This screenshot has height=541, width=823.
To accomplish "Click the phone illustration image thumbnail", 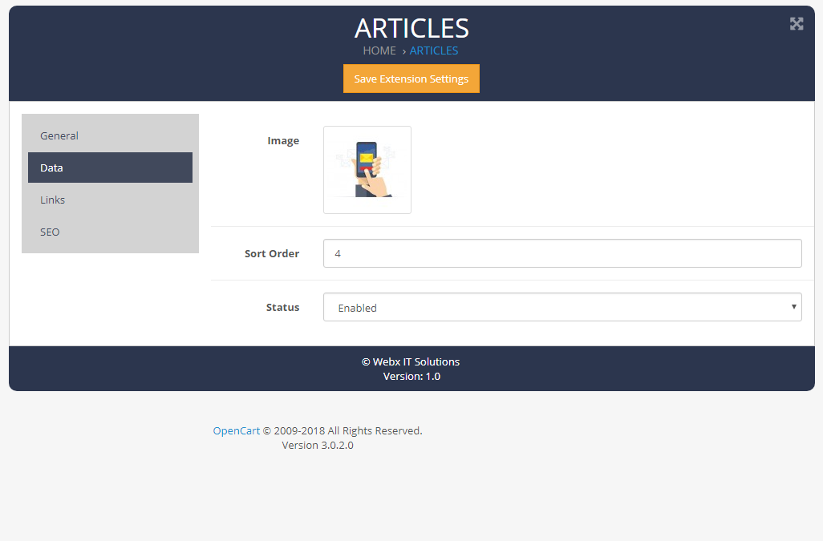I will pos(367,170).
